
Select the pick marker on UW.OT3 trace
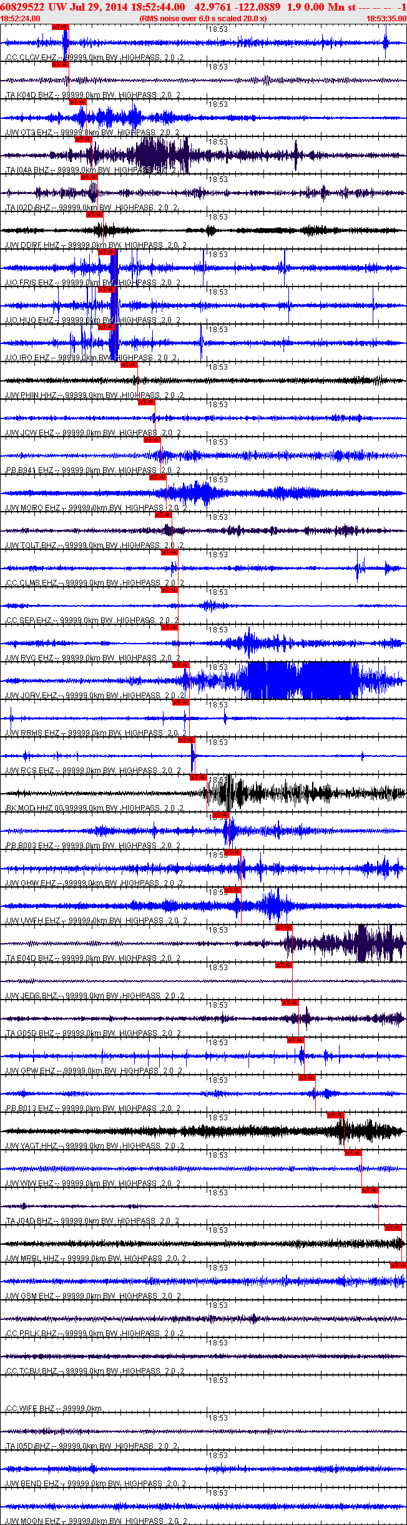click(77, 102)
